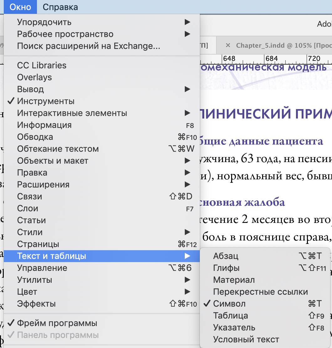Expand the Расширения submenu
Screen dimensions: 332x348
102,184
